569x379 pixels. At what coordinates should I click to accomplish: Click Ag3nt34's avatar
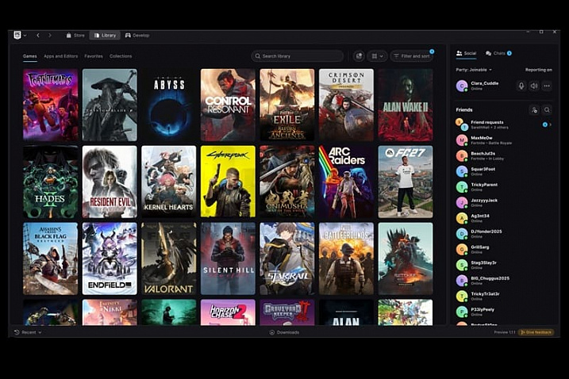(462, 218)
